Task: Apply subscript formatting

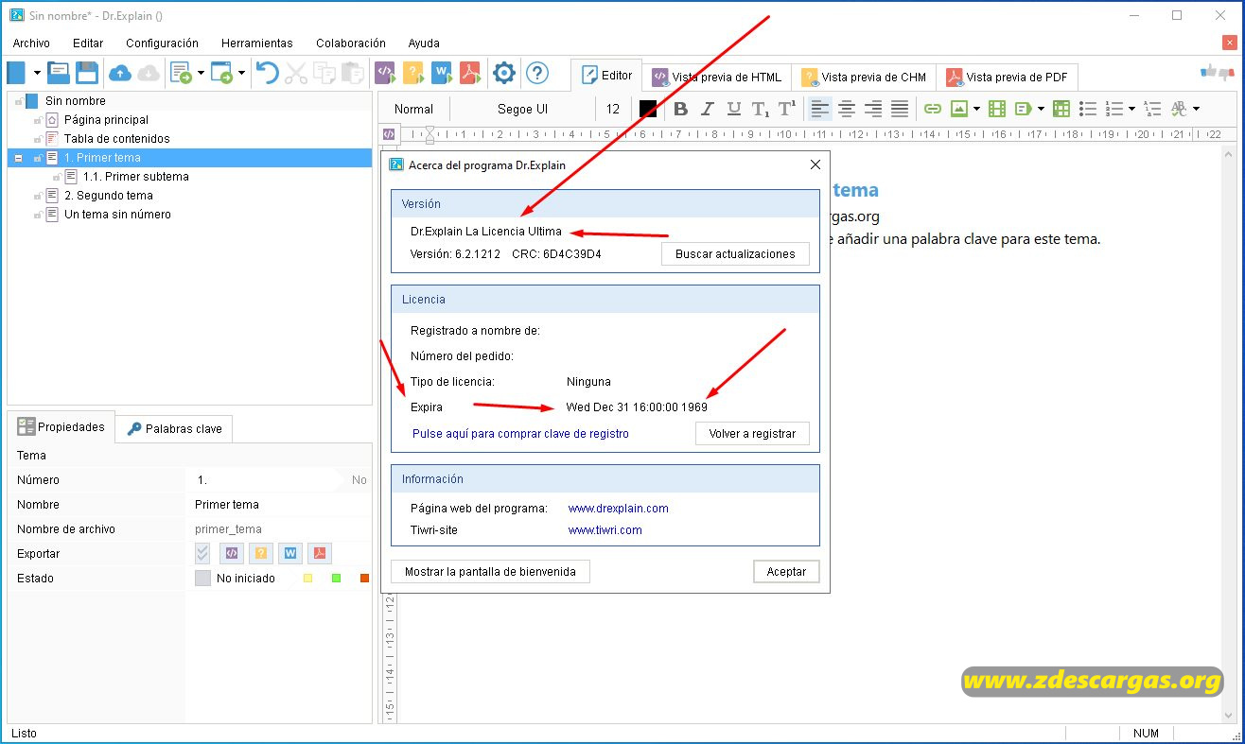Action: point(760,109)
